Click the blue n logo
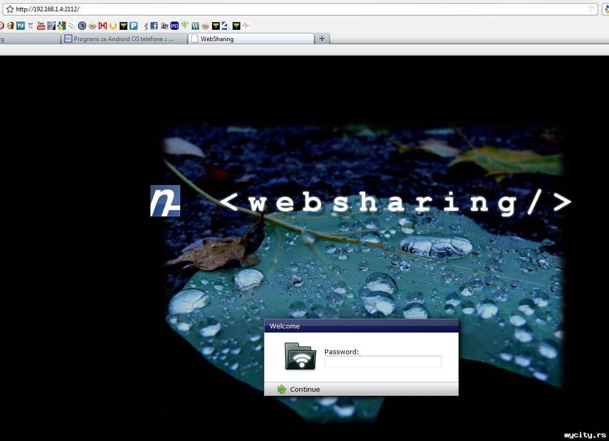 pos(165,200)
